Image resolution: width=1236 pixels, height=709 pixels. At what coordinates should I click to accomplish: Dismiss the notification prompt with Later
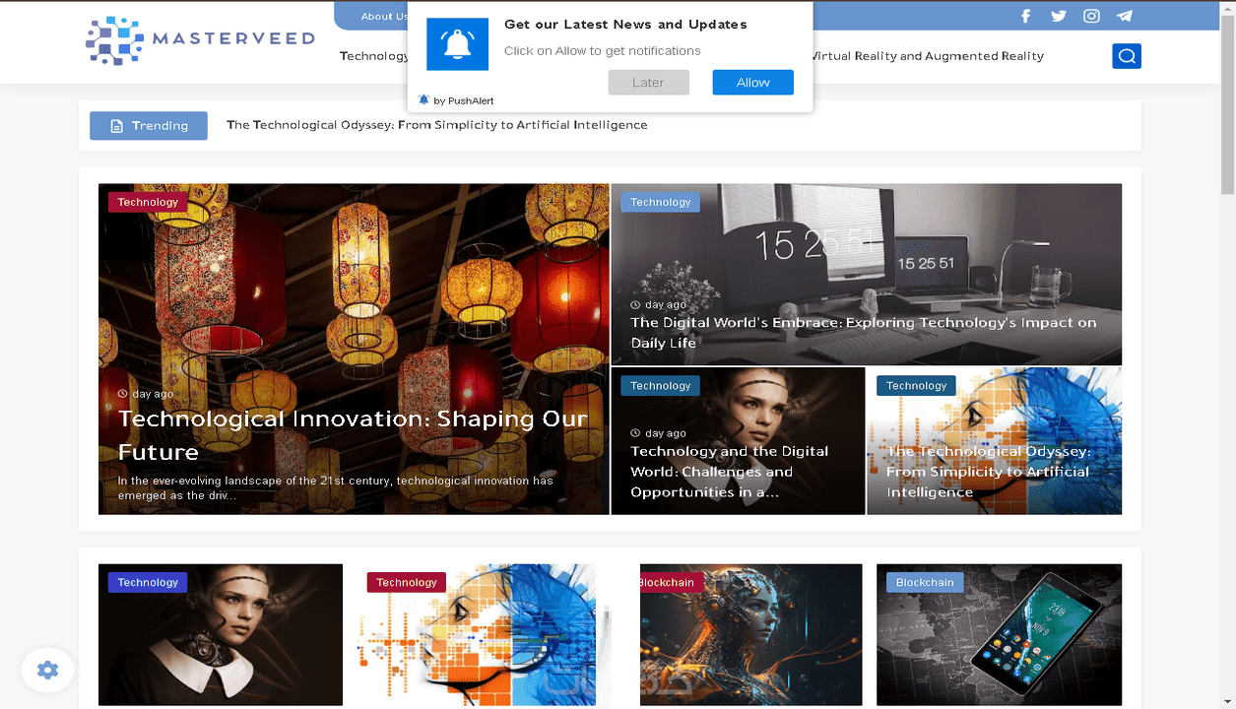[648, 83]
